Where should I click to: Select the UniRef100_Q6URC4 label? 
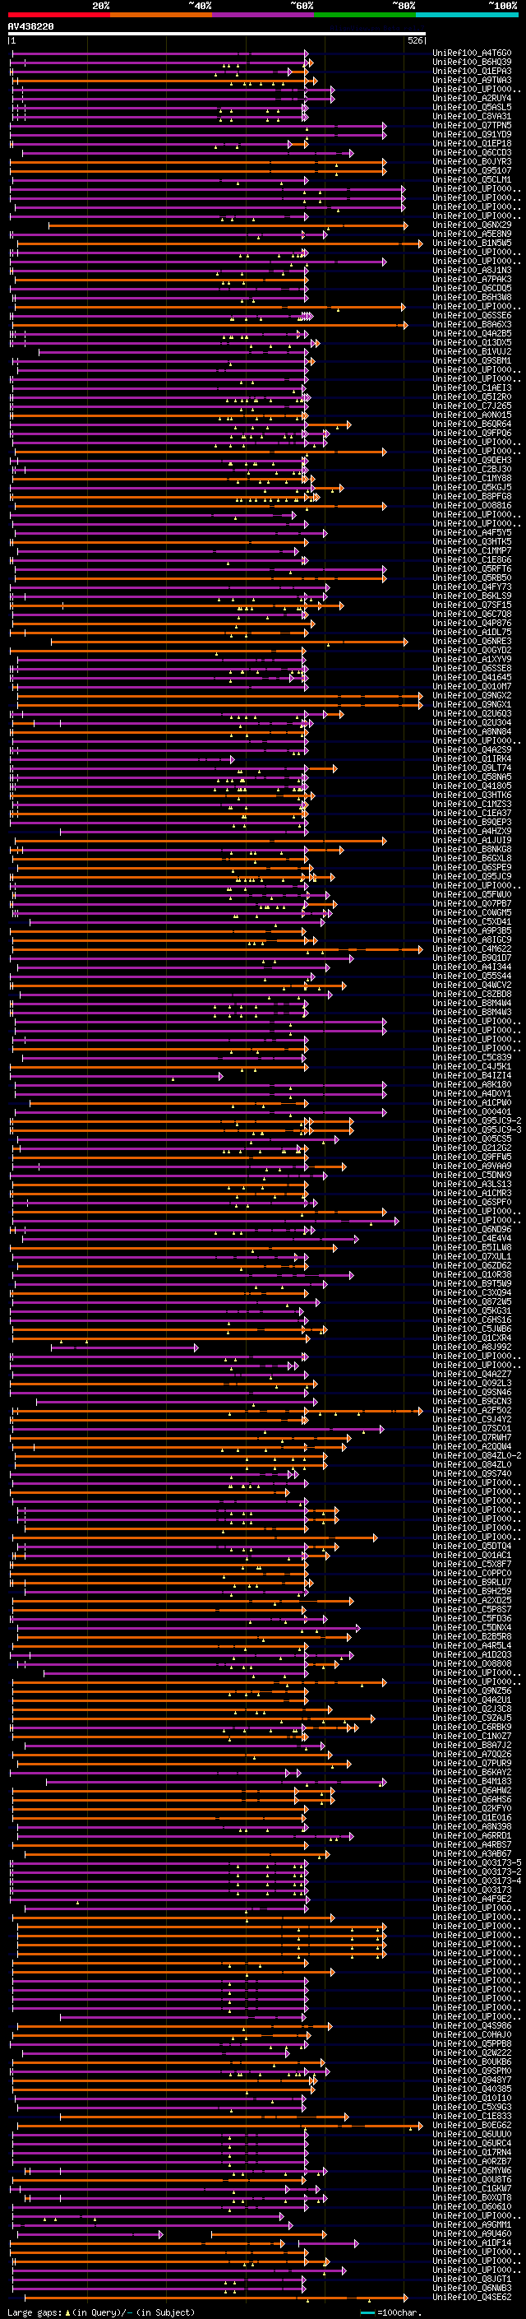click(472, 2143)
